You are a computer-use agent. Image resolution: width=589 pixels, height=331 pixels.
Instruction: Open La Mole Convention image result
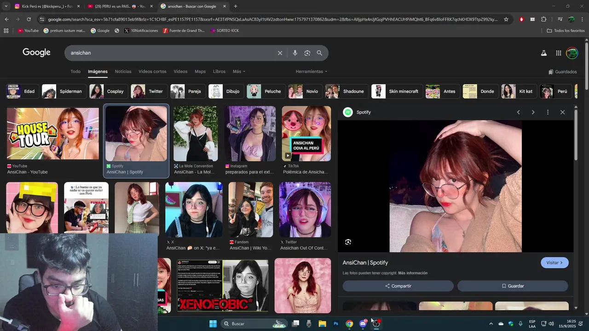click(x=196, y=134)
